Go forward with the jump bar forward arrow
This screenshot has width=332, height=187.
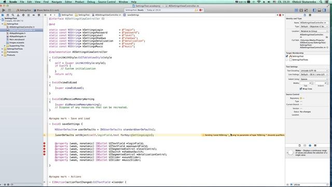click(x=54, y=15)
